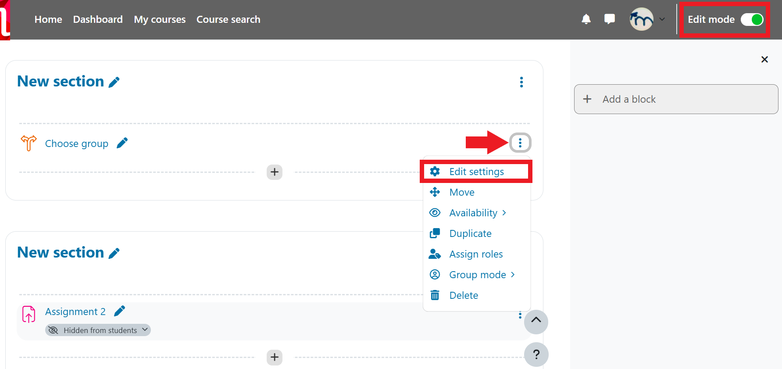Viewport: 782px width, 369px height.
Task: Choose Duplicate in the activity menu
Action: coord(470,233)
